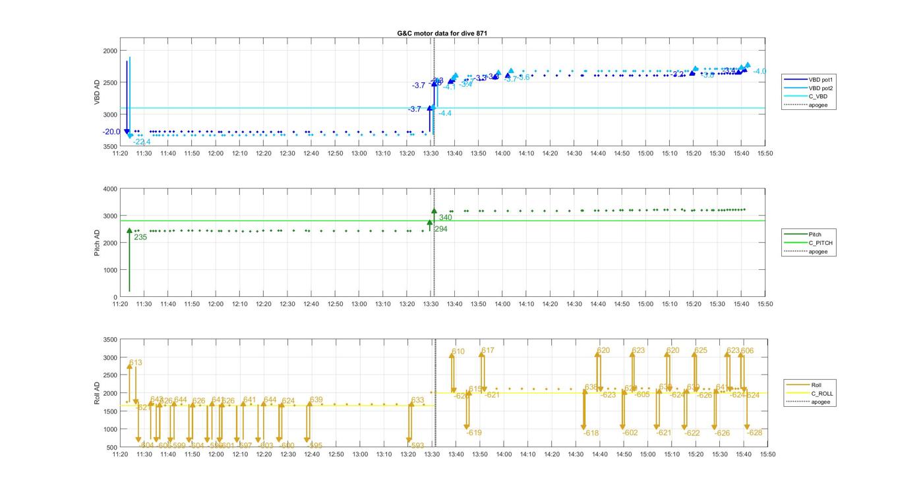Click the "4000" tick on Pitch AD axis

(x=109, y=189)
